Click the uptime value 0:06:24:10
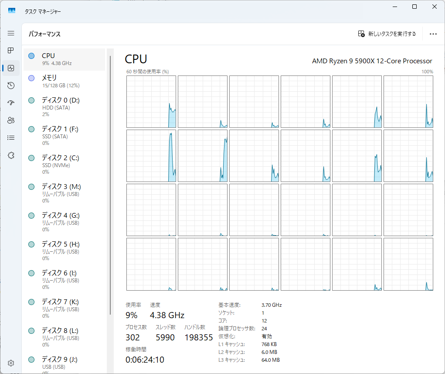The width and height of the screenshot is (445, 374). (x=145, y=360)
